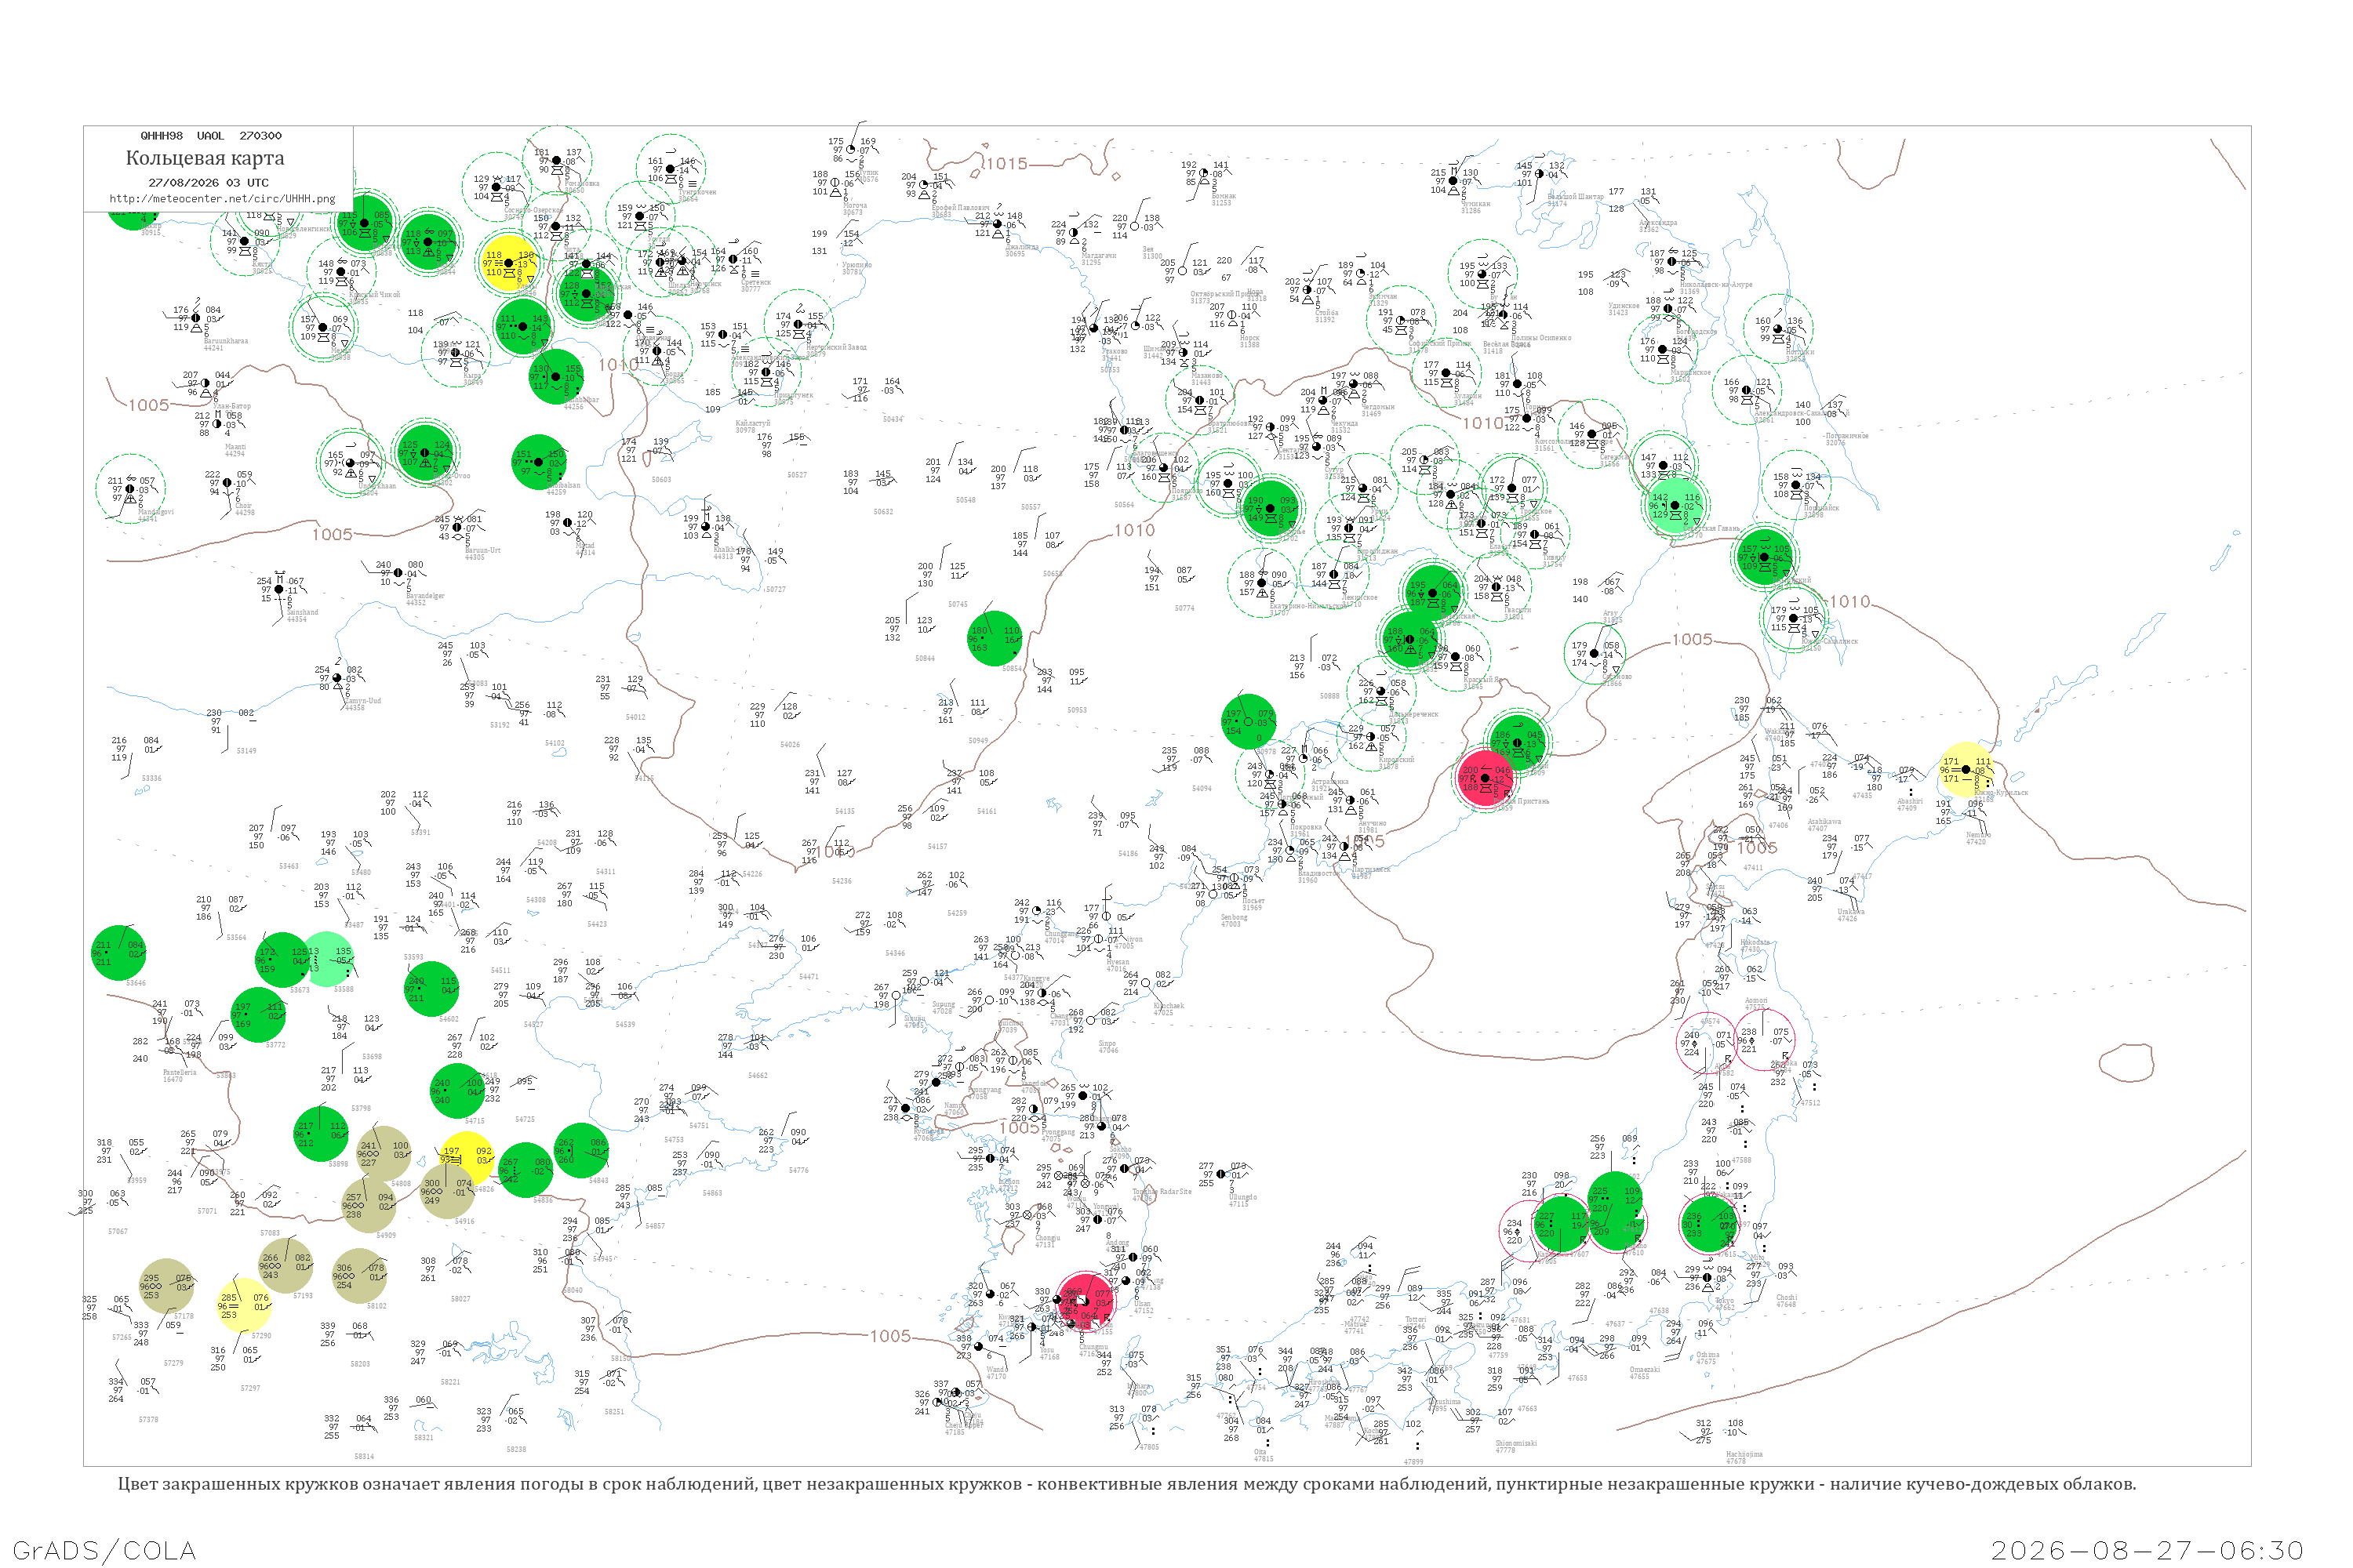The image size is (2353, 1568).
Task: Click the "Южно-Курильск" station name
Action: pos(2001,793)
